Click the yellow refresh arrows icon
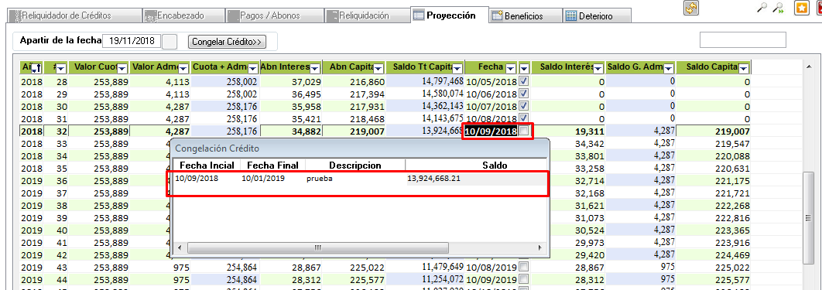Screen dimensions: 822x290 coord(691,8)
